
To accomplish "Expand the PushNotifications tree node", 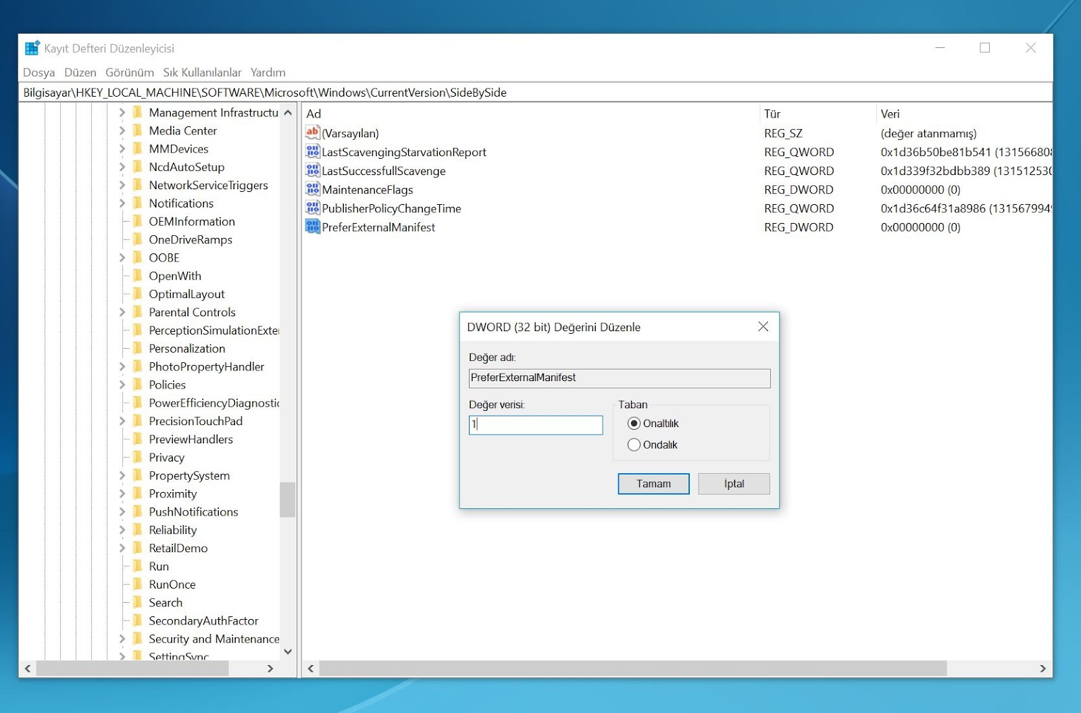I will pos(122,512).
